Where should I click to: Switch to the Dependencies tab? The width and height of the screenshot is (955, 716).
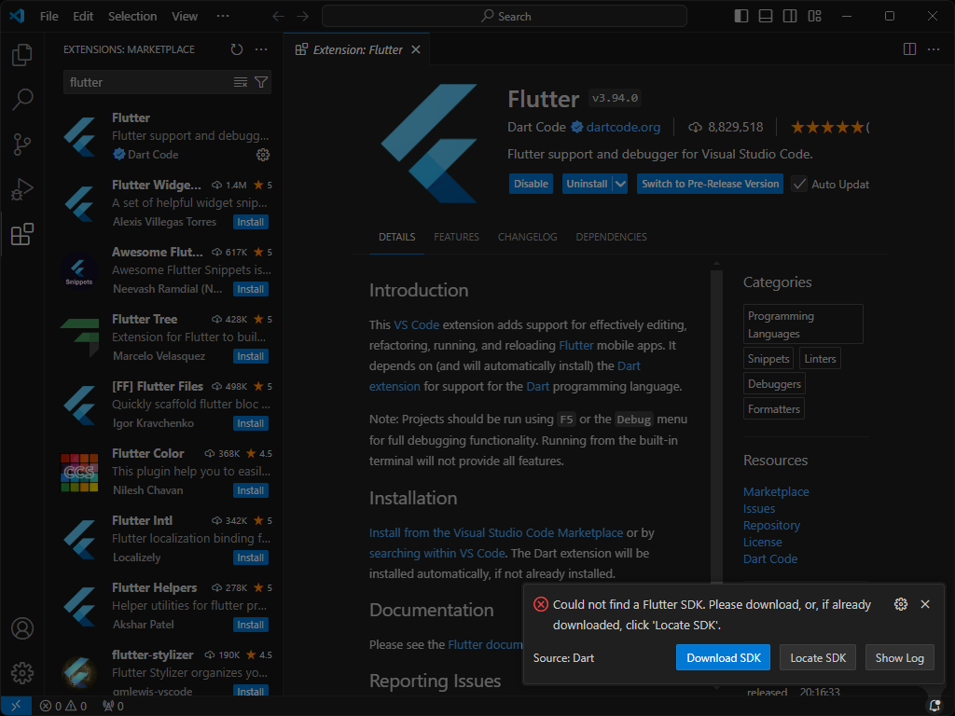tap(612, 237)
